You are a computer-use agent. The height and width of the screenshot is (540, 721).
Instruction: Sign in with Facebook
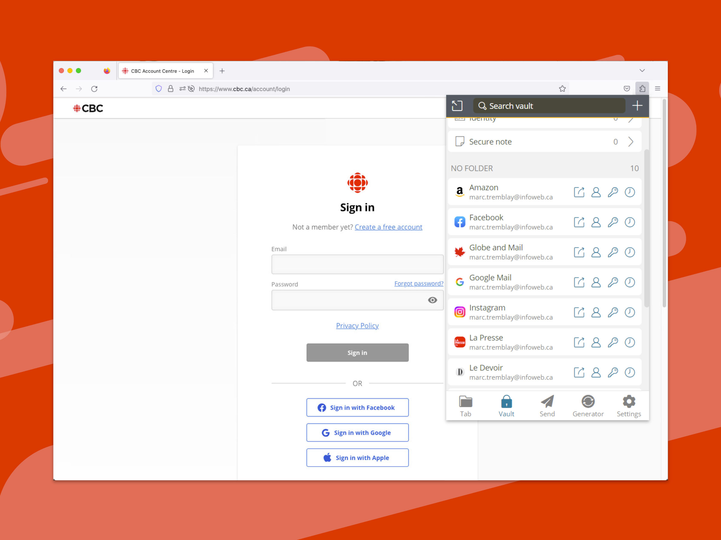pyautogui.click(x=357, y=407)
